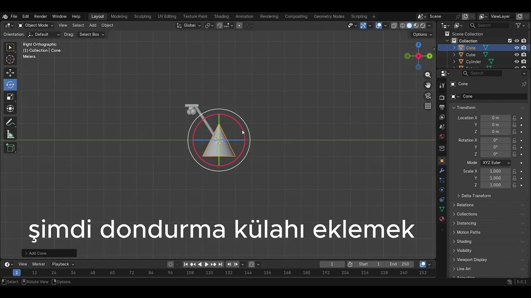Open the Scene properties tab
Image resolution: width=531 pixels, height=298 pixels.
coord(442,127)
